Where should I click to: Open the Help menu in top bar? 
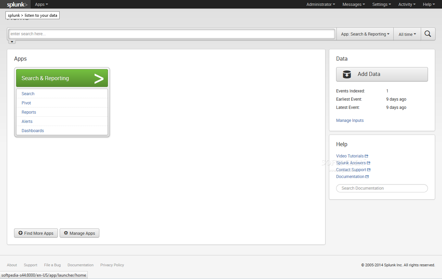[429, 4]
